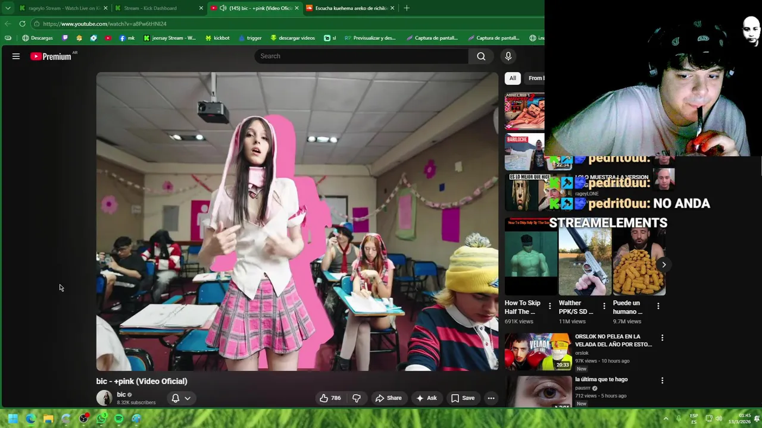
Task: Open Spotify from the taskbar
Action: [x=118, y=418]
